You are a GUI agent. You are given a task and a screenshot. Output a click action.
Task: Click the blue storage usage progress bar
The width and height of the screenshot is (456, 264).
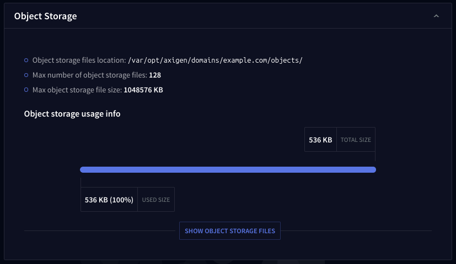[228, 169]
